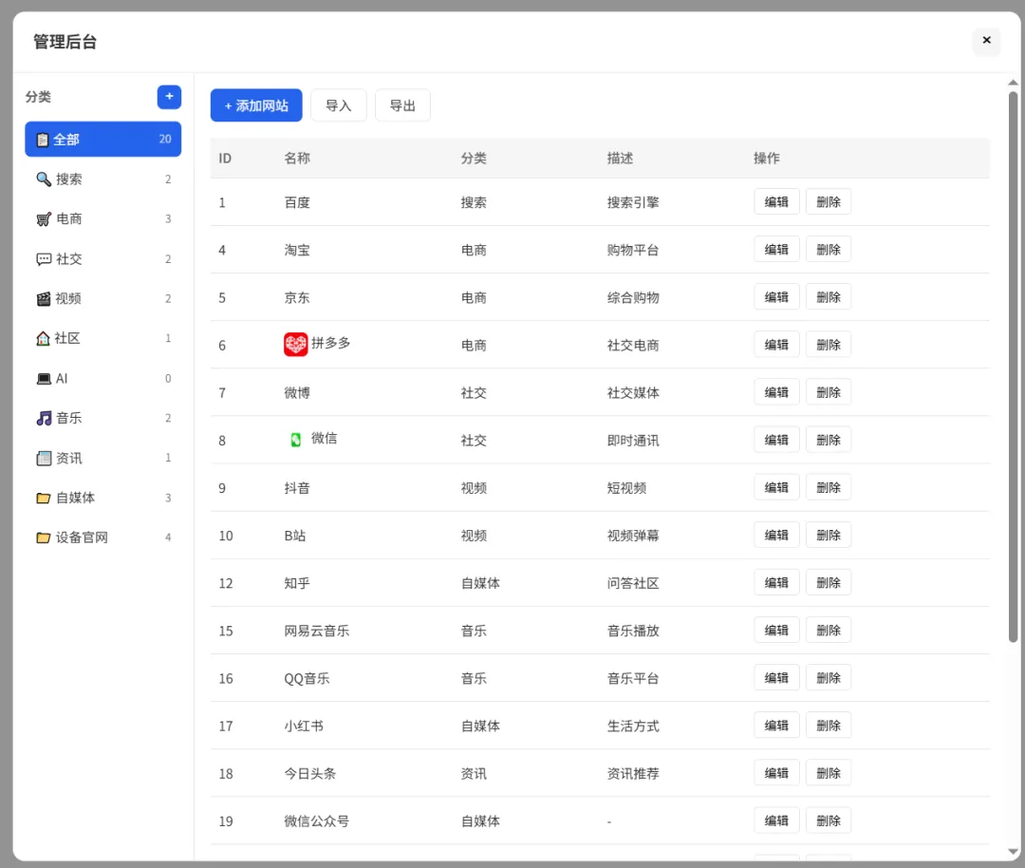Click 编辑 in the 微信 row

point(776,441)
